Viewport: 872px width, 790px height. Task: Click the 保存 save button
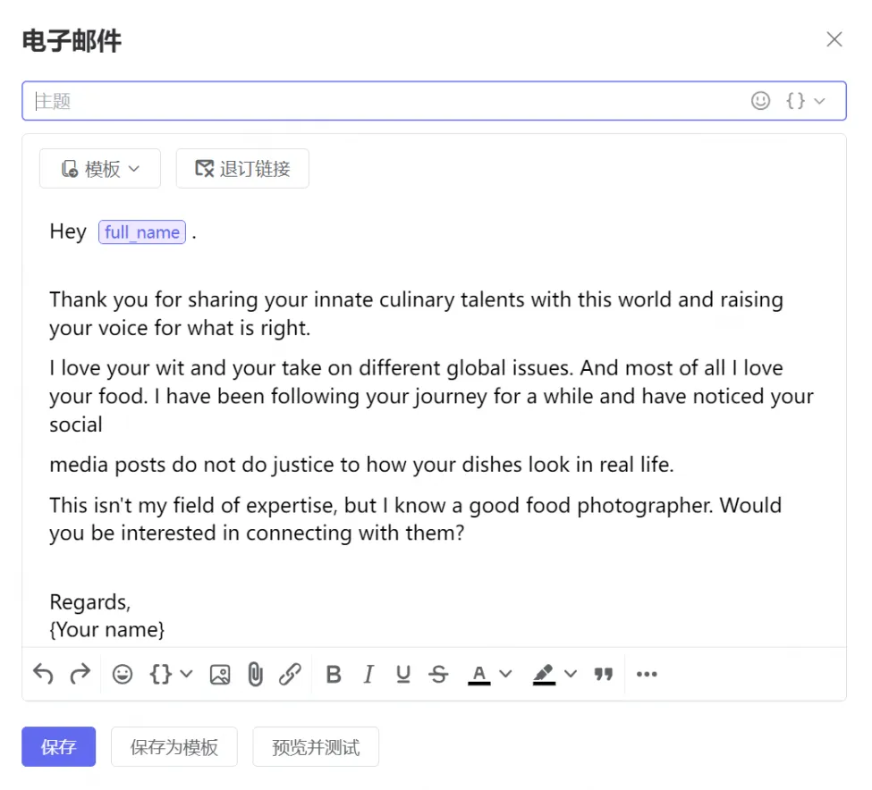click(59, 747)
